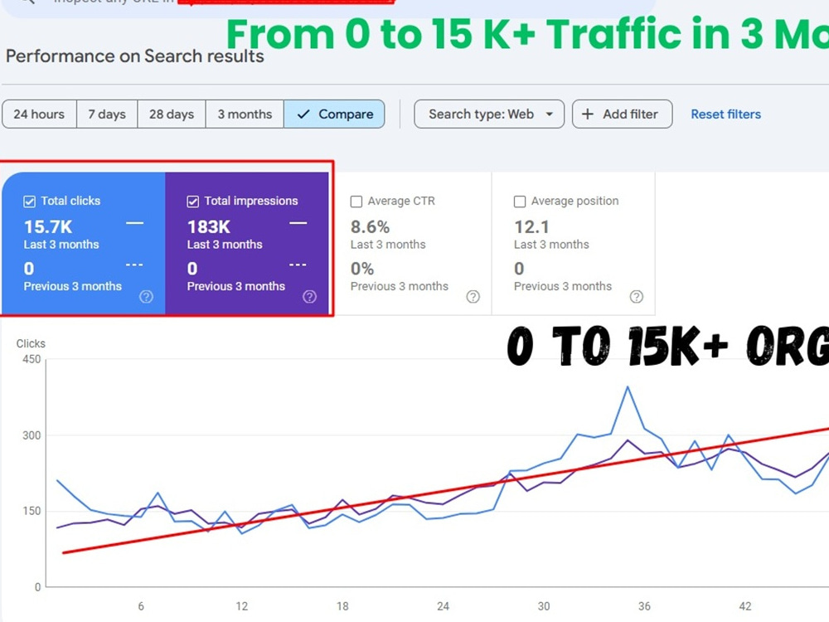Click the peak point of the clicks line
The width and height of the screenshot is (829, 622).
click(x=628, y=387)
